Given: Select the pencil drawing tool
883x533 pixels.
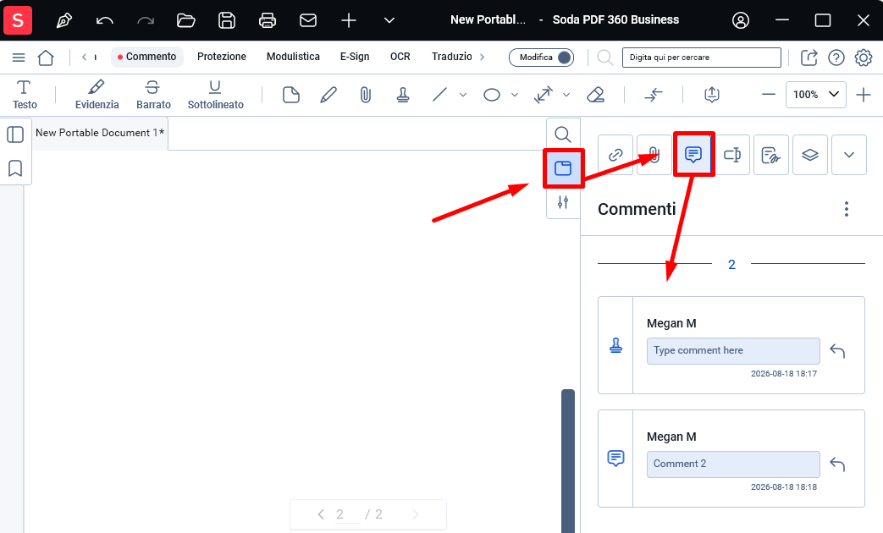Looking at the screenshot, I should [x=328, y=95].
